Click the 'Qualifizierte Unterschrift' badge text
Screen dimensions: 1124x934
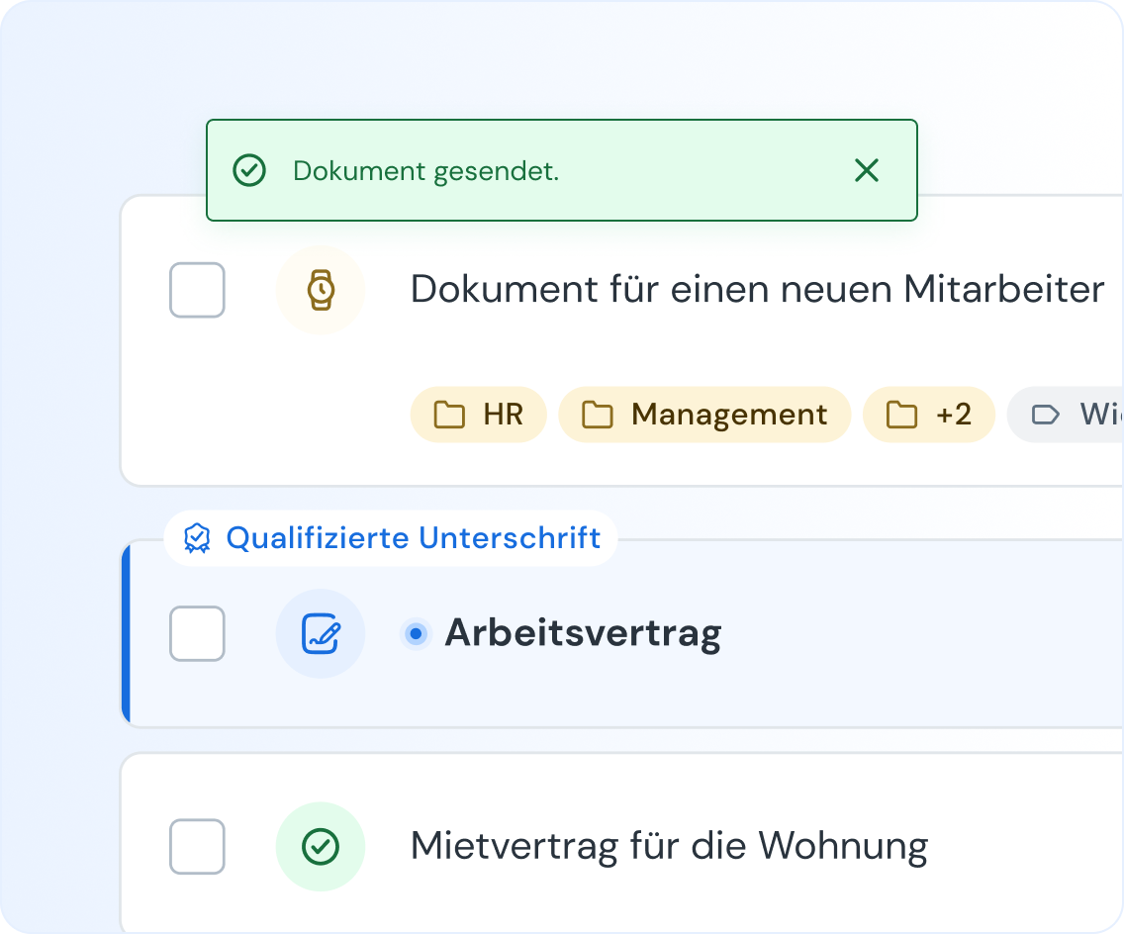pos(413,538)
